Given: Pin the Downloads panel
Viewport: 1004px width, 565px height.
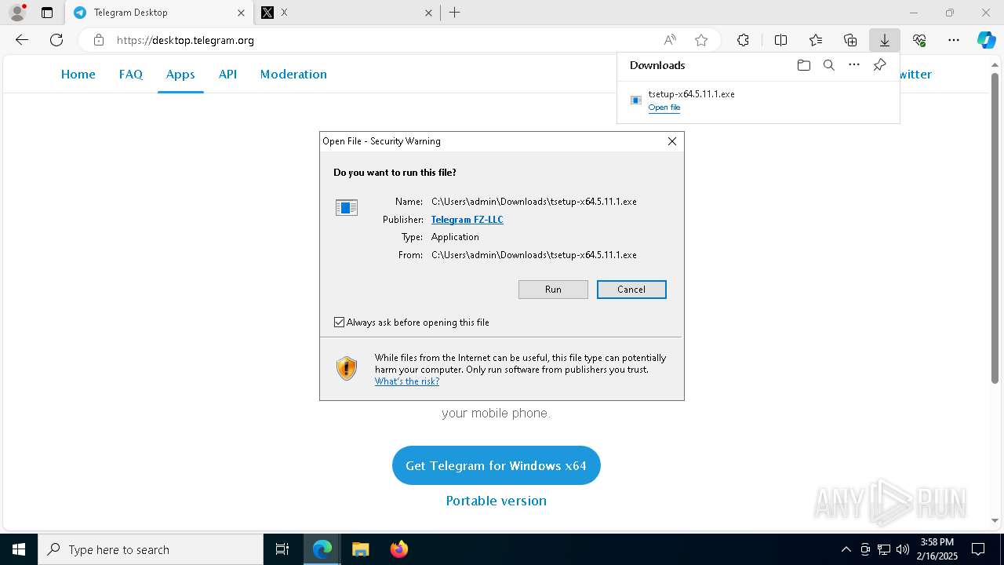Looking at the screenshot, I should tap(879, 65).
